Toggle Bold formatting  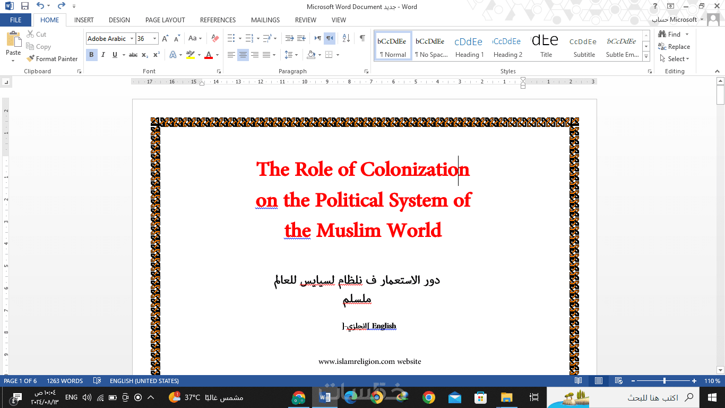pos(91,55)
